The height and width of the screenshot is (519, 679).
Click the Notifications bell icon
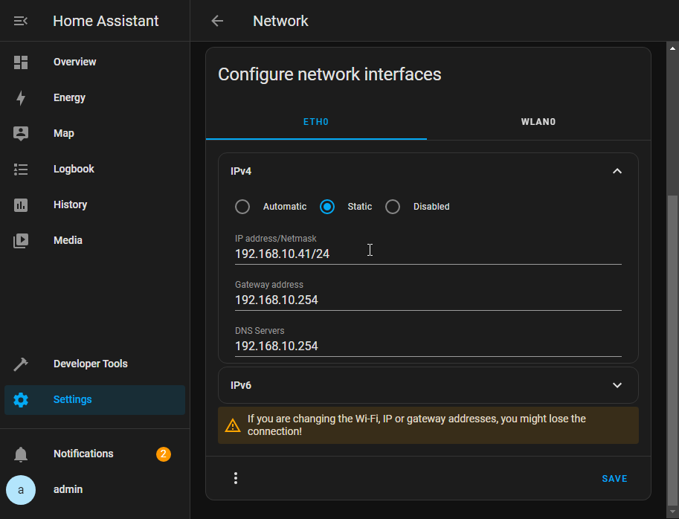click(21, 454)
